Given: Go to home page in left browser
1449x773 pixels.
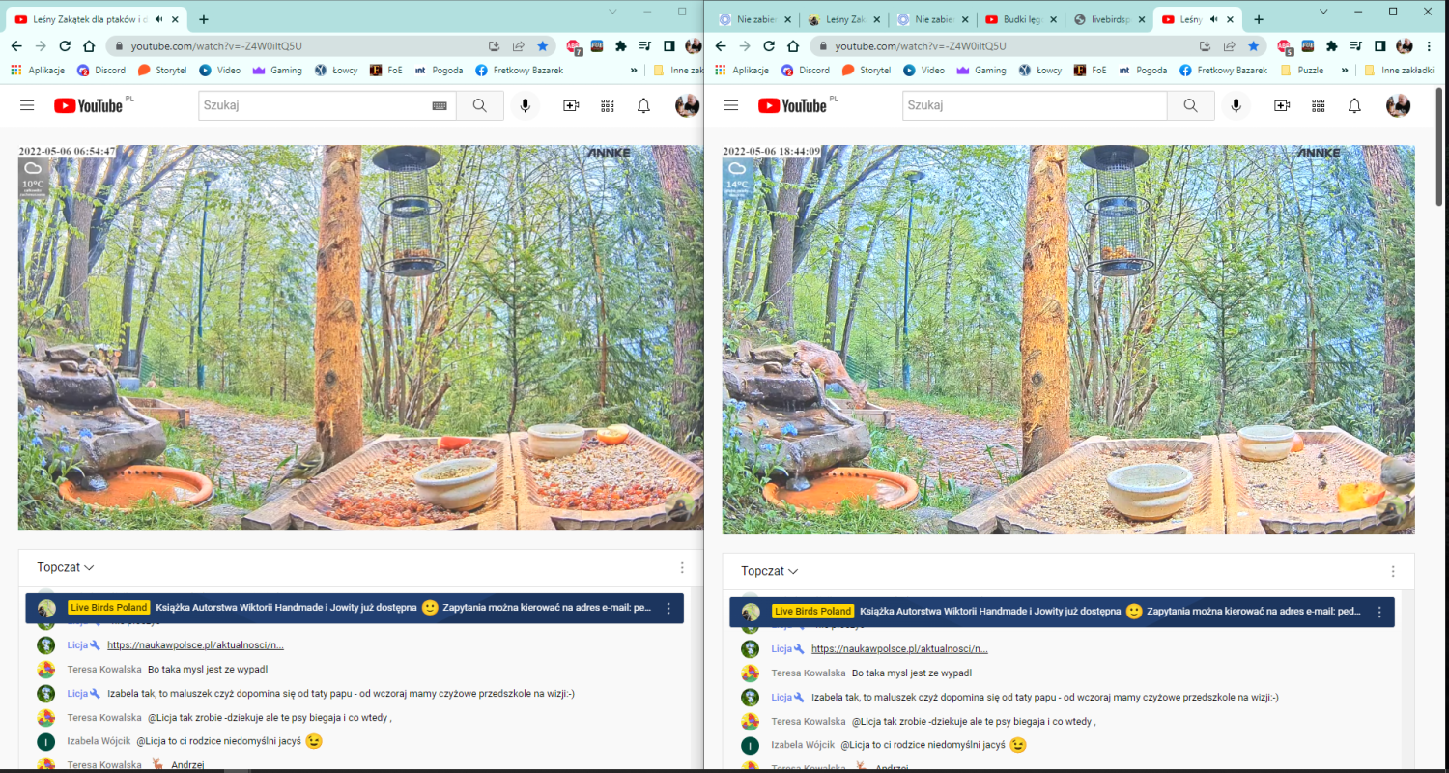Looking at the screenshot, I should pyautogui.click(x=89, y=45).
